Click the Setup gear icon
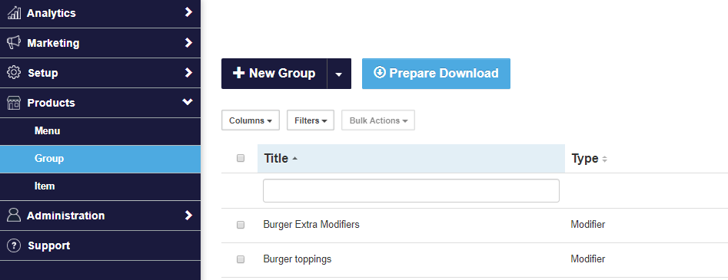Screen dimensions: 728x280 (15, 73)
